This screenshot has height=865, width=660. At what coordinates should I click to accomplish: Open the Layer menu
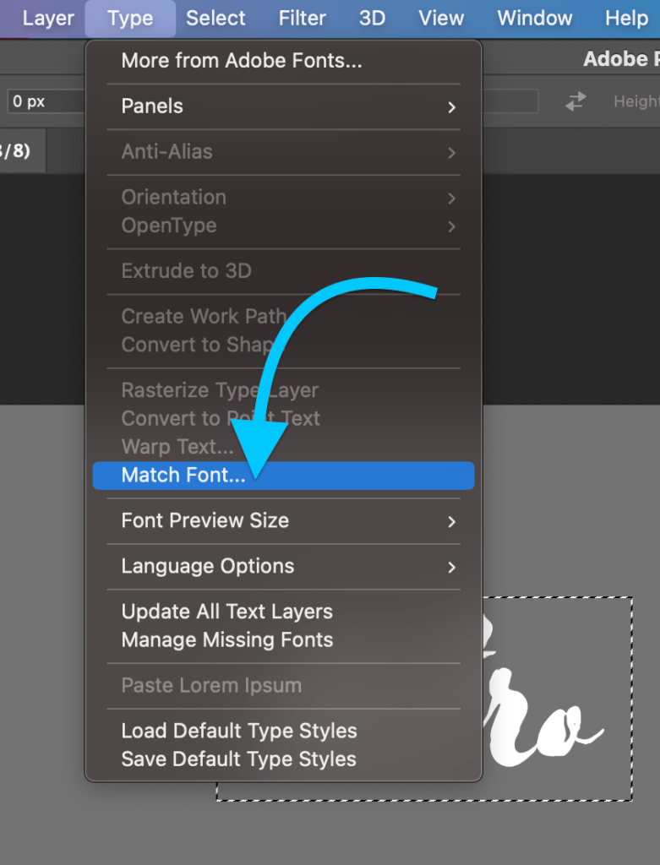[47, 18]
